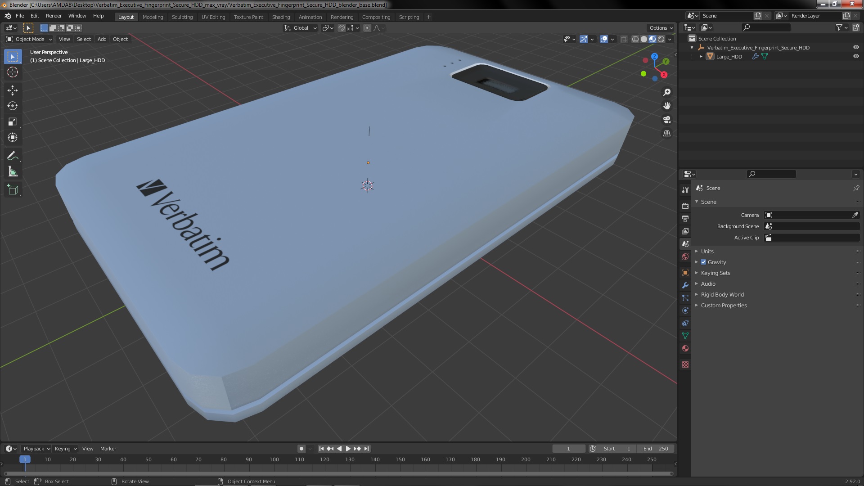864x486 pixels.
Task: Expand the Rigid Body World panel
Action: [x=722, y=294]
